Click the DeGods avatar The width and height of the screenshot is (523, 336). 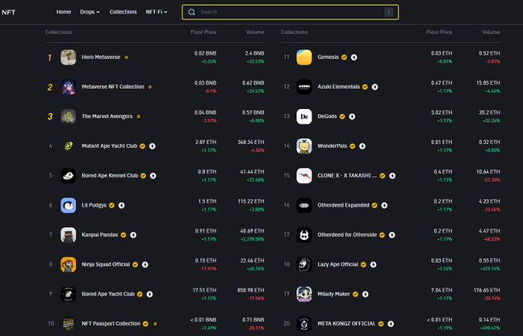[x=304, y=117]
